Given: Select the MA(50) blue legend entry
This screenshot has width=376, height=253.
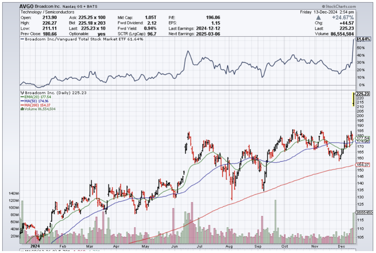Looking at the screenshot, I should (33, 101).
